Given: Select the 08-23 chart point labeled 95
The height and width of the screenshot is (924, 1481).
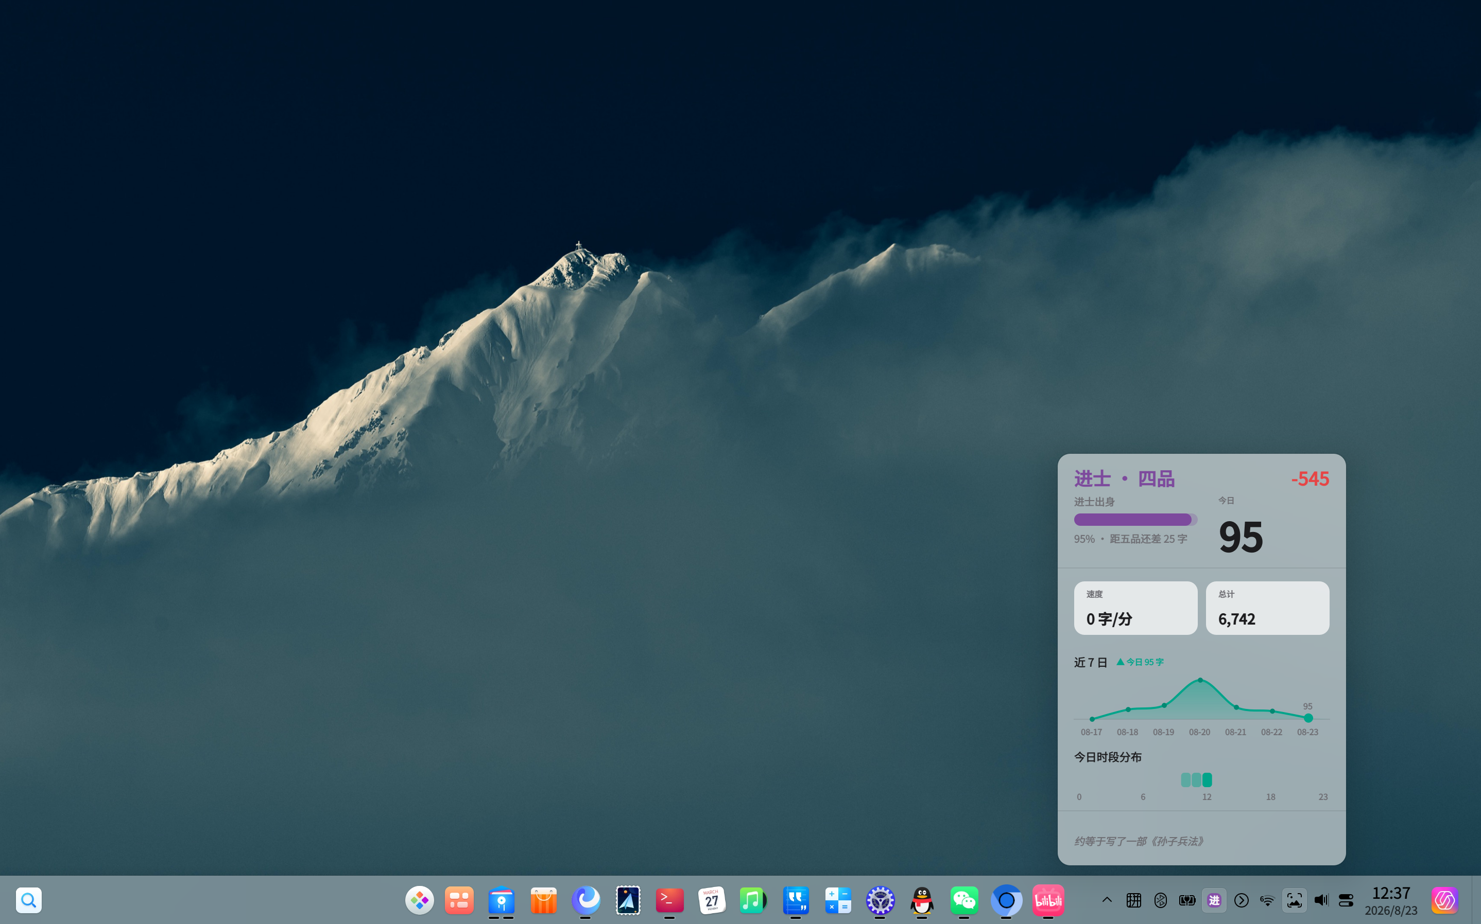Looking at the screenshot, I should coord(1308,718).
